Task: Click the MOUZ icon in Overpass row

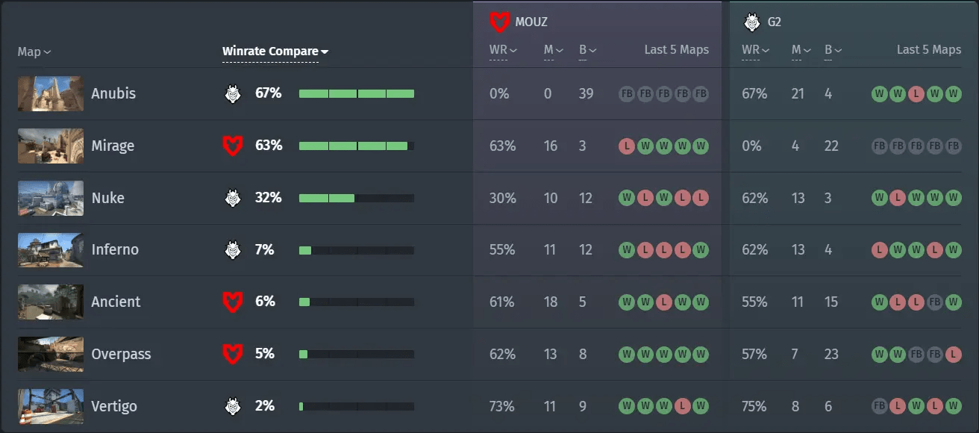Action: point(233,353)
